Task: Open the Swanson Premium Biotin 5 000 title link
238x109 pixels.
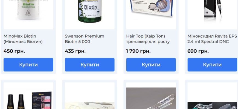Action: click(85, 39)
